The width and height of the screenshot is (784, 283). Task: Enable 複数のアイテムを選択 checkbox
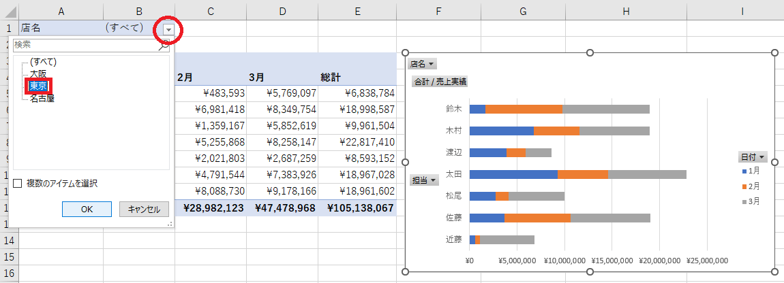(x=18, y=183)
